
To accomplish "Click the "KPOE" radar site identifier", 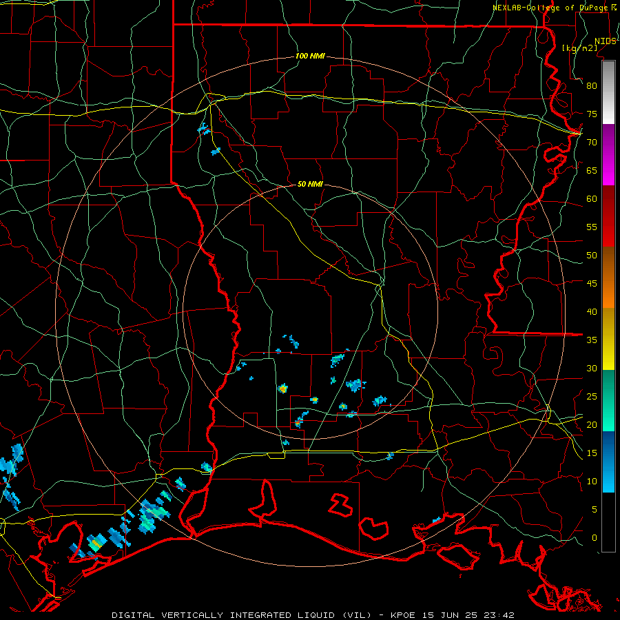I will pyautogui.click(x=404, y=615).
